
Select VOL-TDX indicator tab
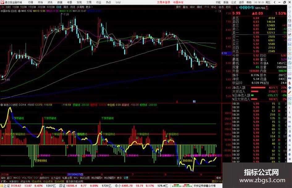click(27, 178)
